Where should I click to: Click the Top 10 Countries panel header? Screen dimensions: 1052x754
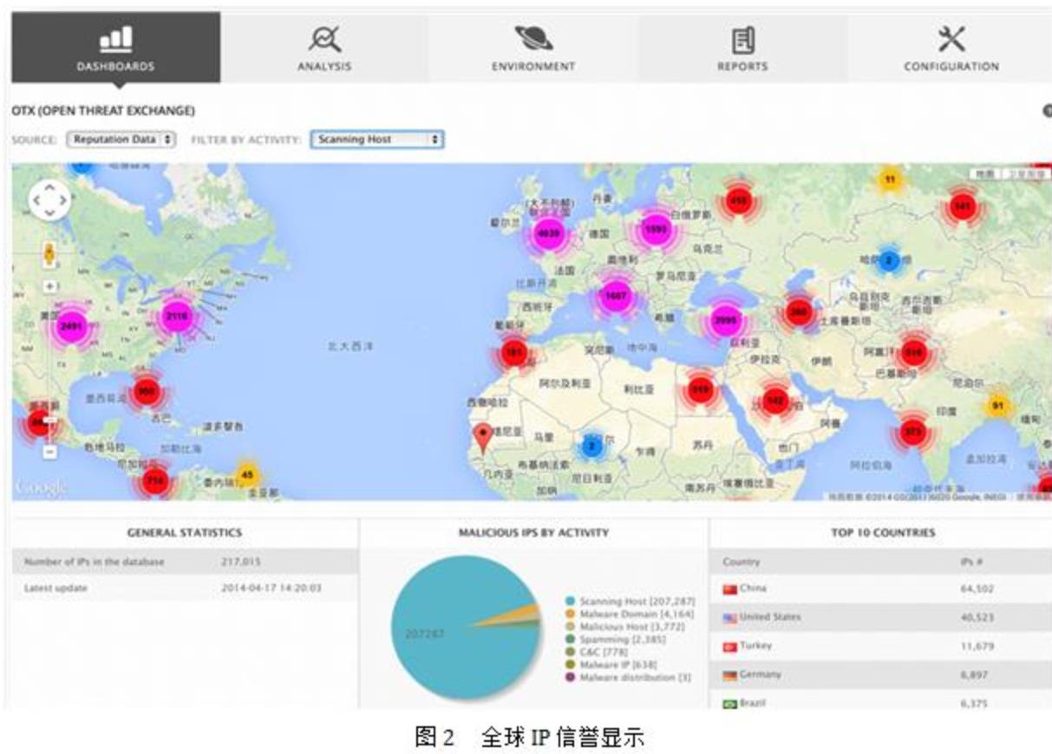tap(883, 533)
